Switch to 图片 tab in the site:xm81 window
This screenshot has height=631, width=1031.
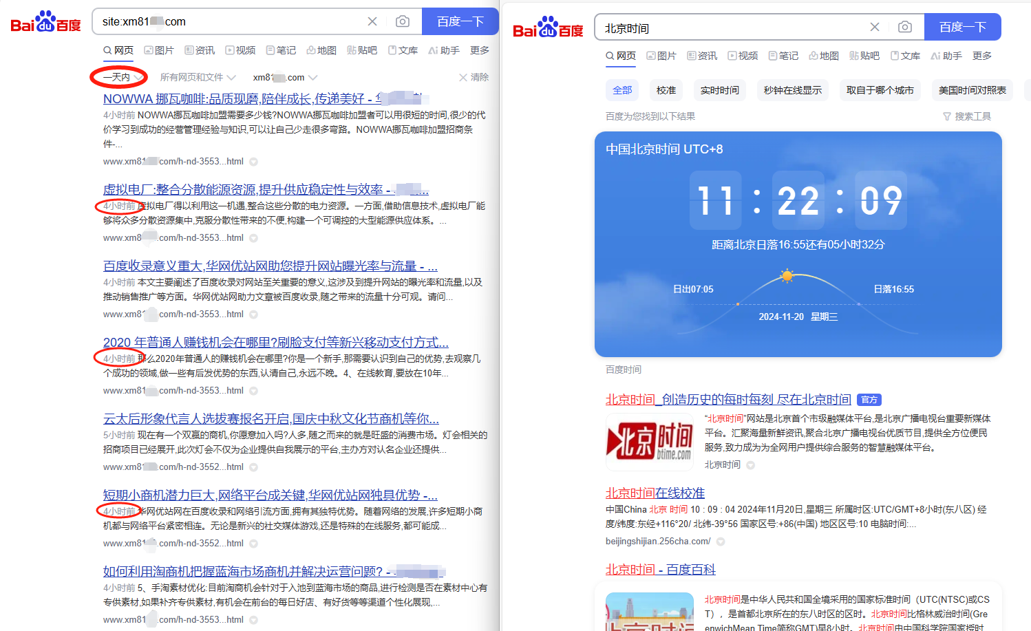[x=159, y=50]
